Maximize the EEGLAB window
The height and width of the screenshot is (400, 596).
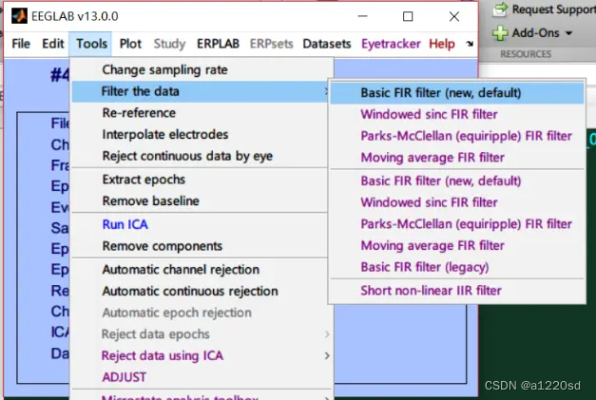[x=408, y=16]
